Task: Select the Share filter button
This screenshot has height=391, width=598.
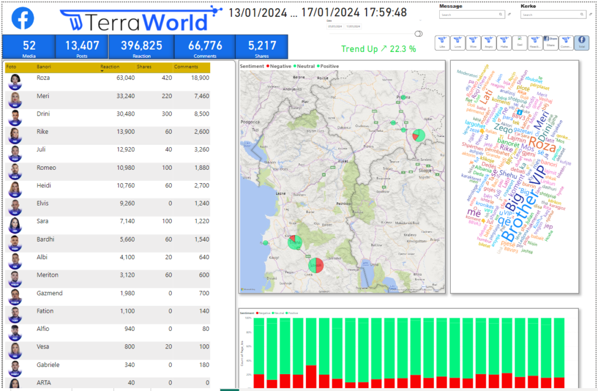Action: point(550,43)
